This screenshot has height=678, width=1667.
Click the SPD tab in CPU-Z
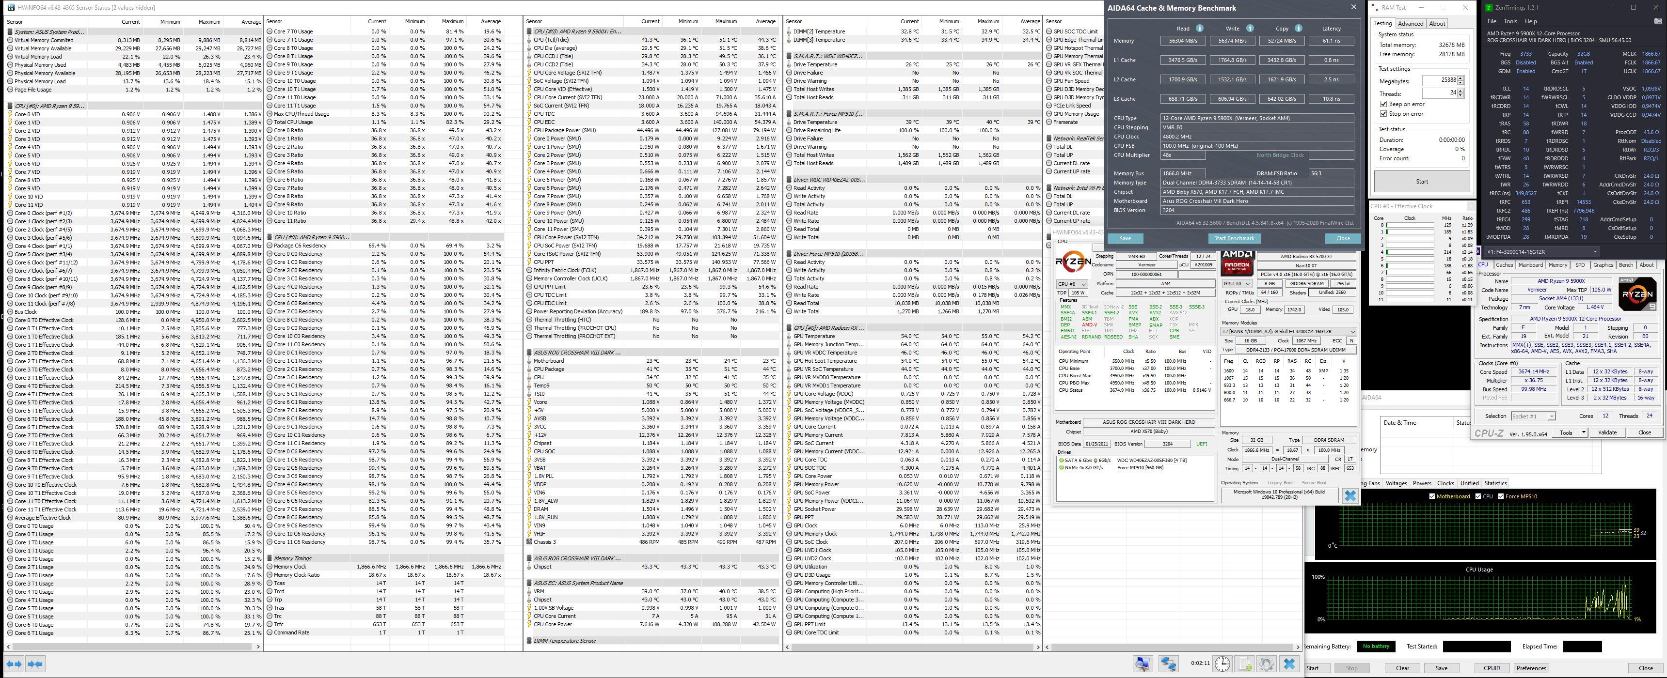1580,265
